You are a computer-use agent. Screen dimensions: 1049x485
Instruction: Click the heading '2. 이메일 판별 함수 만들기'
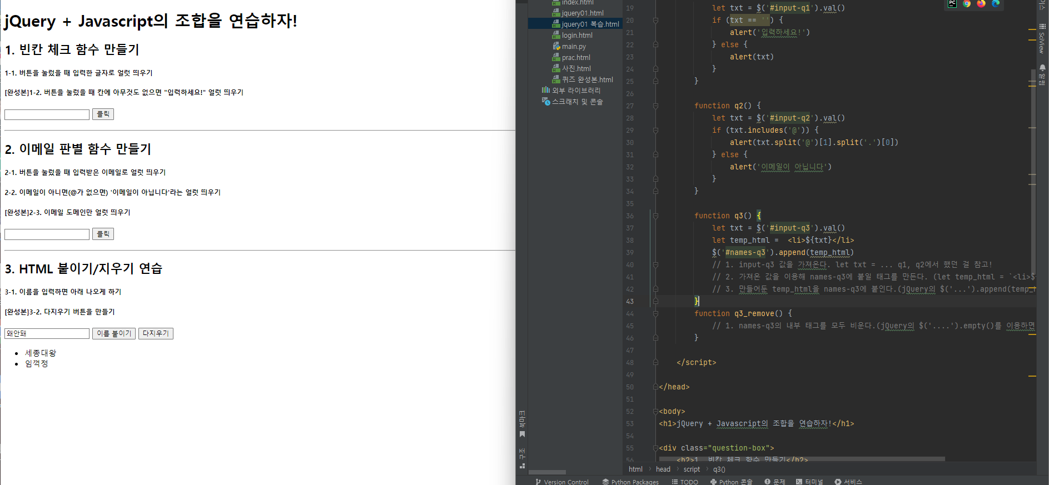[78, 149]
